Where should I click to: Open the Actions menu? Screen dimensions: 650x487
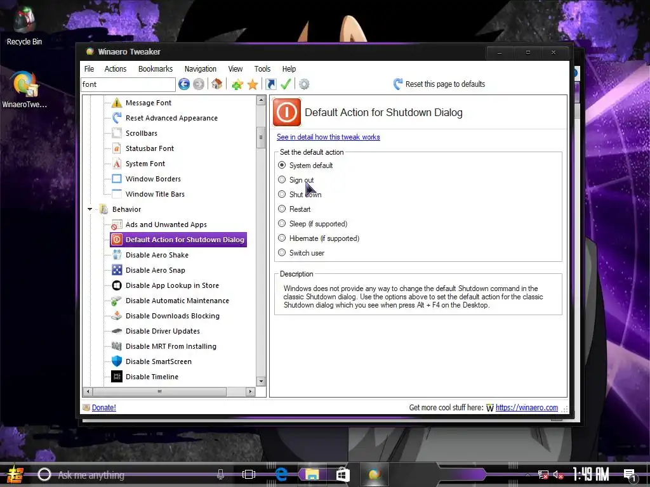click(x=116, y=68)
